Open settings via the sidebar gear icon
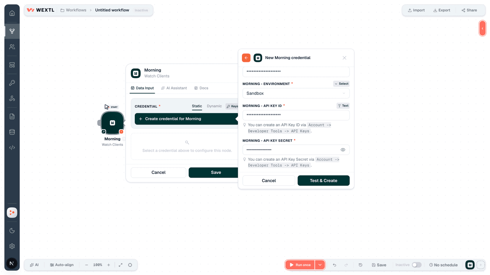Viewport: 490px width, 275px height. [x=12, y=246]
